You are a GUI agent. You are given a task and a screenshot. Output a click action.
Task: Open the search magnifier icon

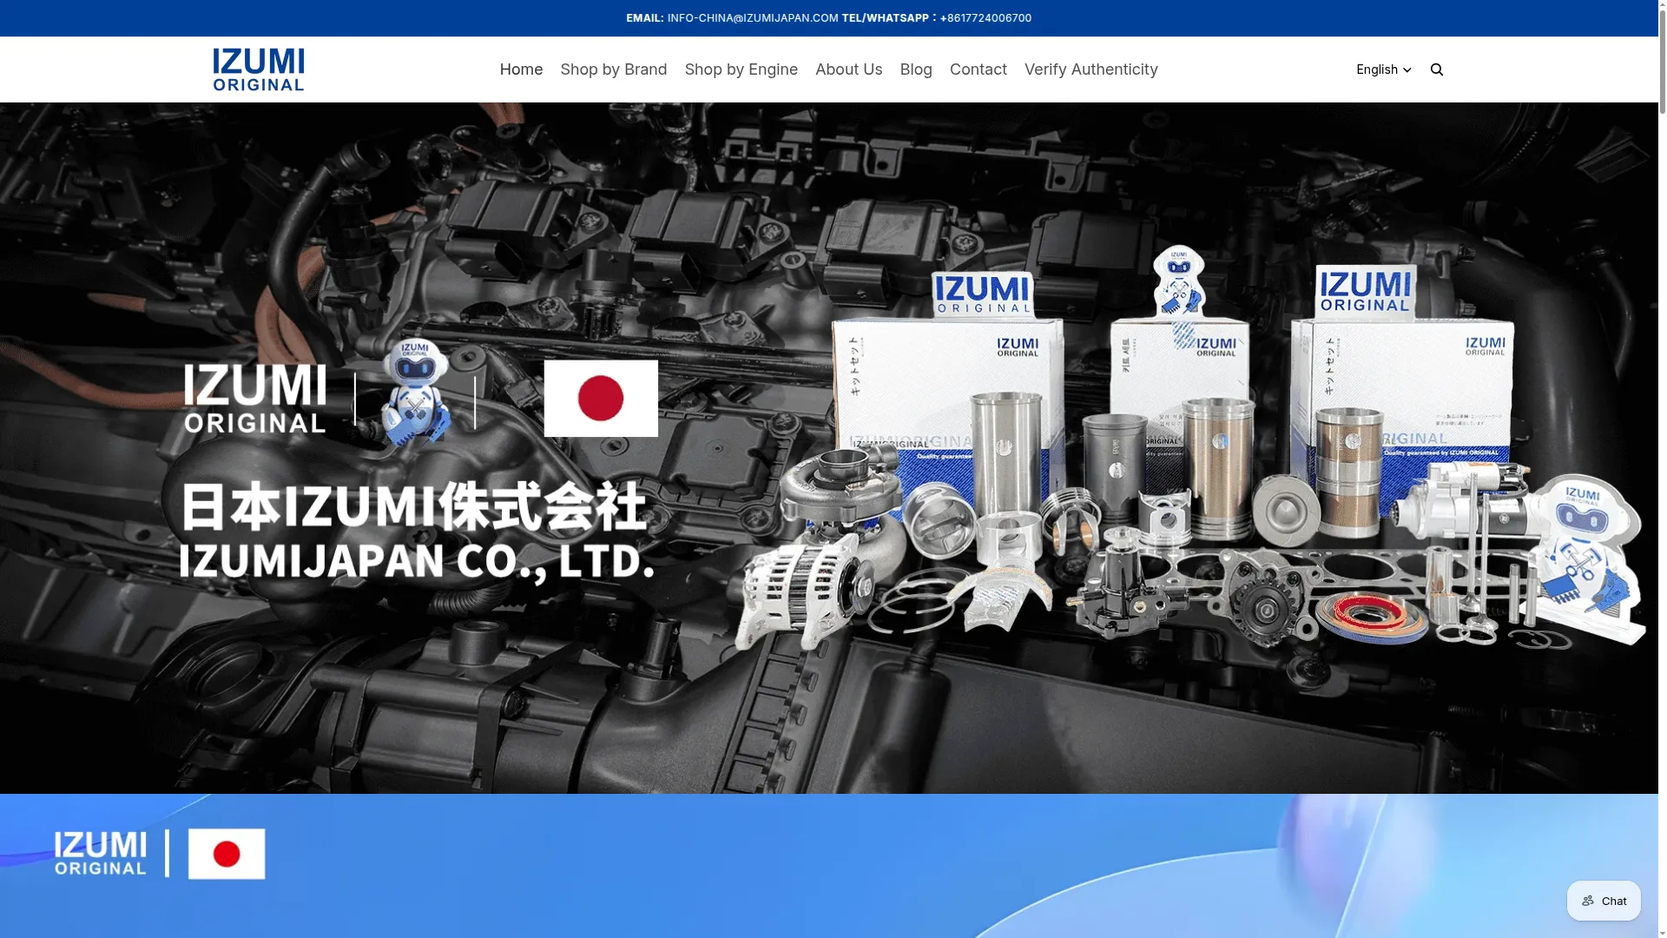(x=1437, y=69)
